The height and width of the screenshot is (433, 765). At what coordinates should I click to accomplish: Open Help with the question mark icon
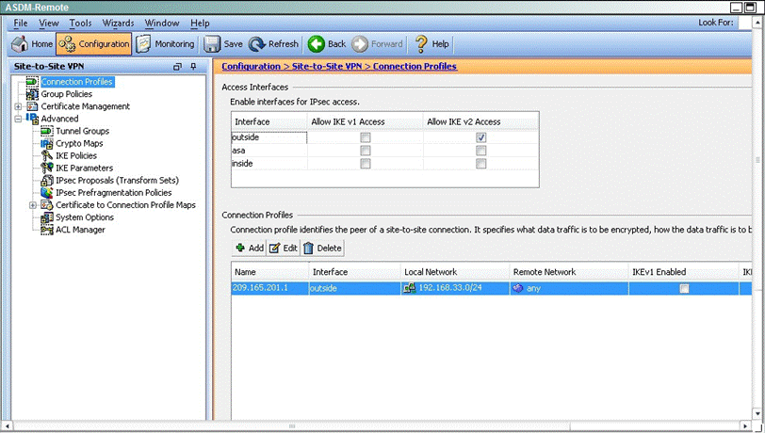coord(421,44)
